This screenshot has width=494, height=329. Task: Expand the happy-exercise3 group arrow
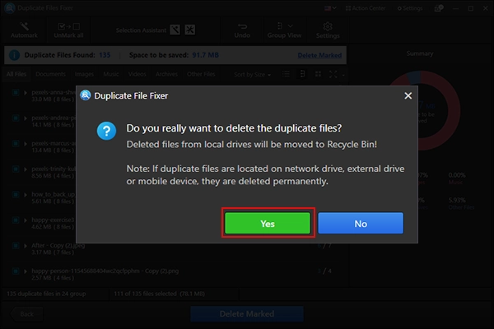coord(26,220)
